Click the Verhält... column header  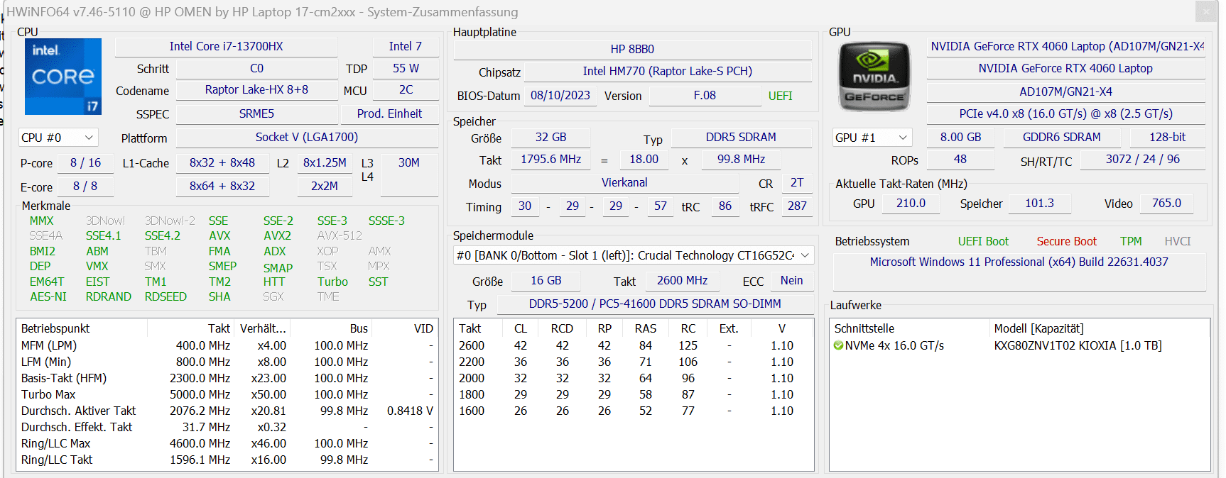coord(262,328)
